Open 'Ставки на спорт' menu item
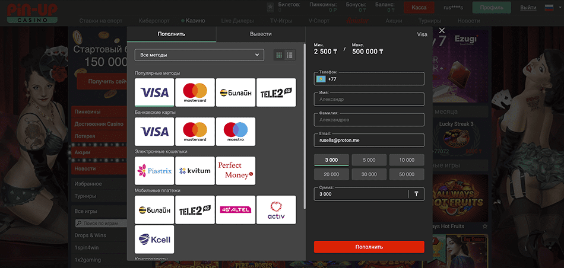This screenshot has width=564, height=268. (x=101, y=21)
